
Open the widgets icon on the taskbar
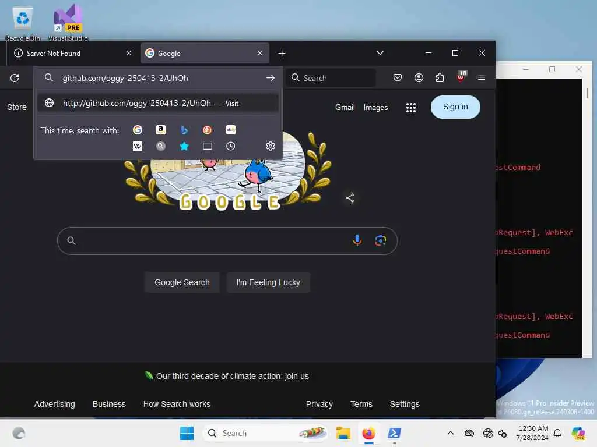tap(19, 433)
